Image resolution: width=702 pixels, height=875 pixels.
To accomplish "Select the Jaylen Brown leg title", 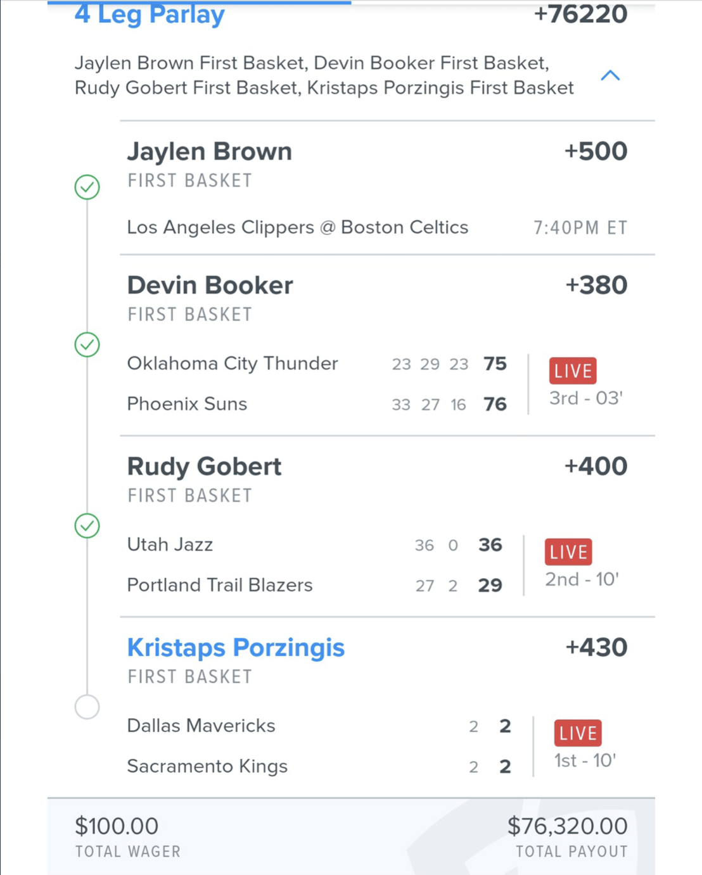I will [210, 152].
